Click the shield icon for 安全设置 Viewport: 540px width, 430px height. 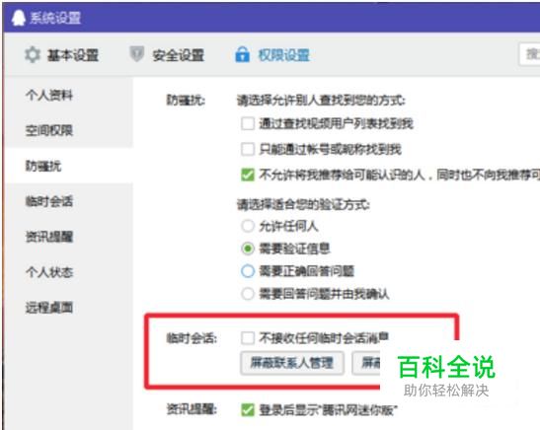point(136,54)
